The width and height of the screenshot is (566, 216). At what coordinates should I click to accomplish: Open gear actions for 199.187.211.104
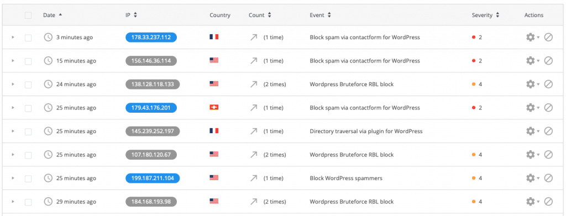click(x=532, y=178)
